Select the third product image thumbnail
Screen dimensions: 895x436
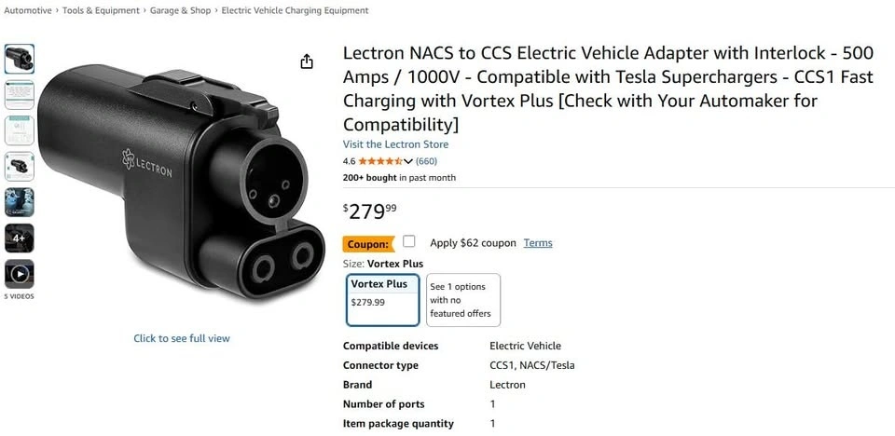point(20,130)
